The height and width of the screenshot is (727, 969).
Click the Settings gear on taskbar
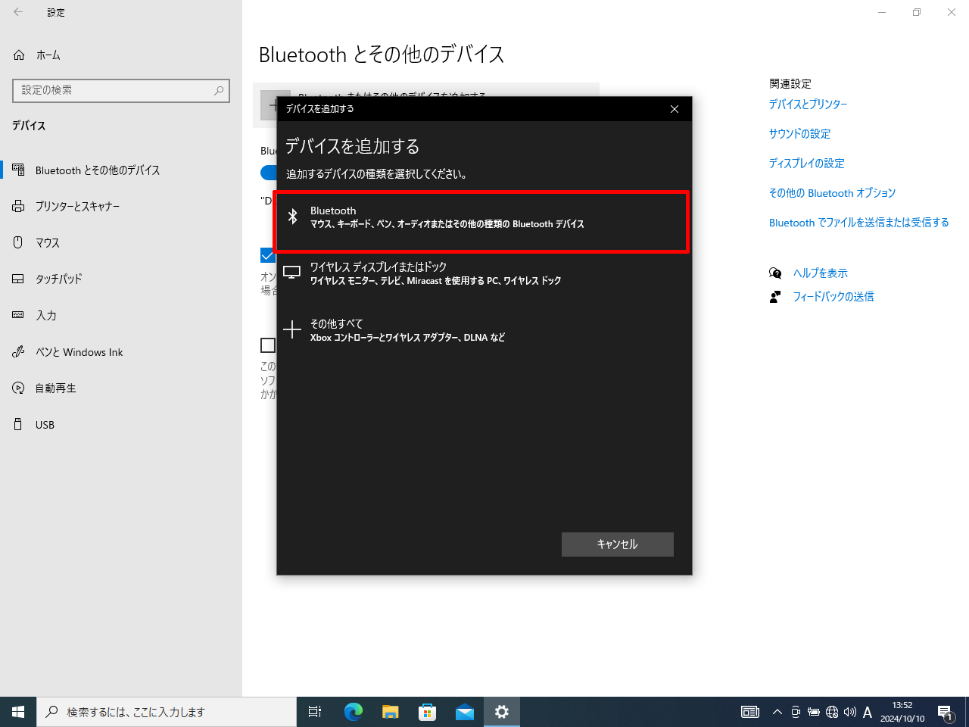click(501, 712)
